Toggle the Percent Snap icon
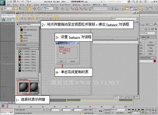Viewport: 158px width, 115px height. 81,9
